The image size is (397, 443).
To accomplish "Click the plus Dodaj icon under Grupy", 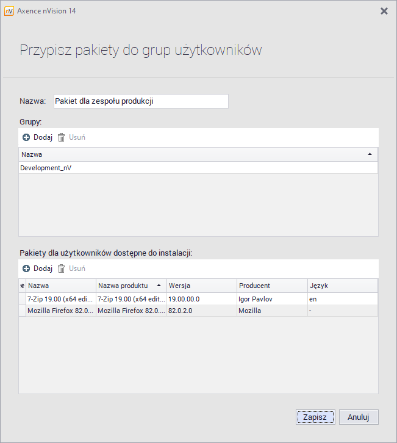I will click(26, 137).
